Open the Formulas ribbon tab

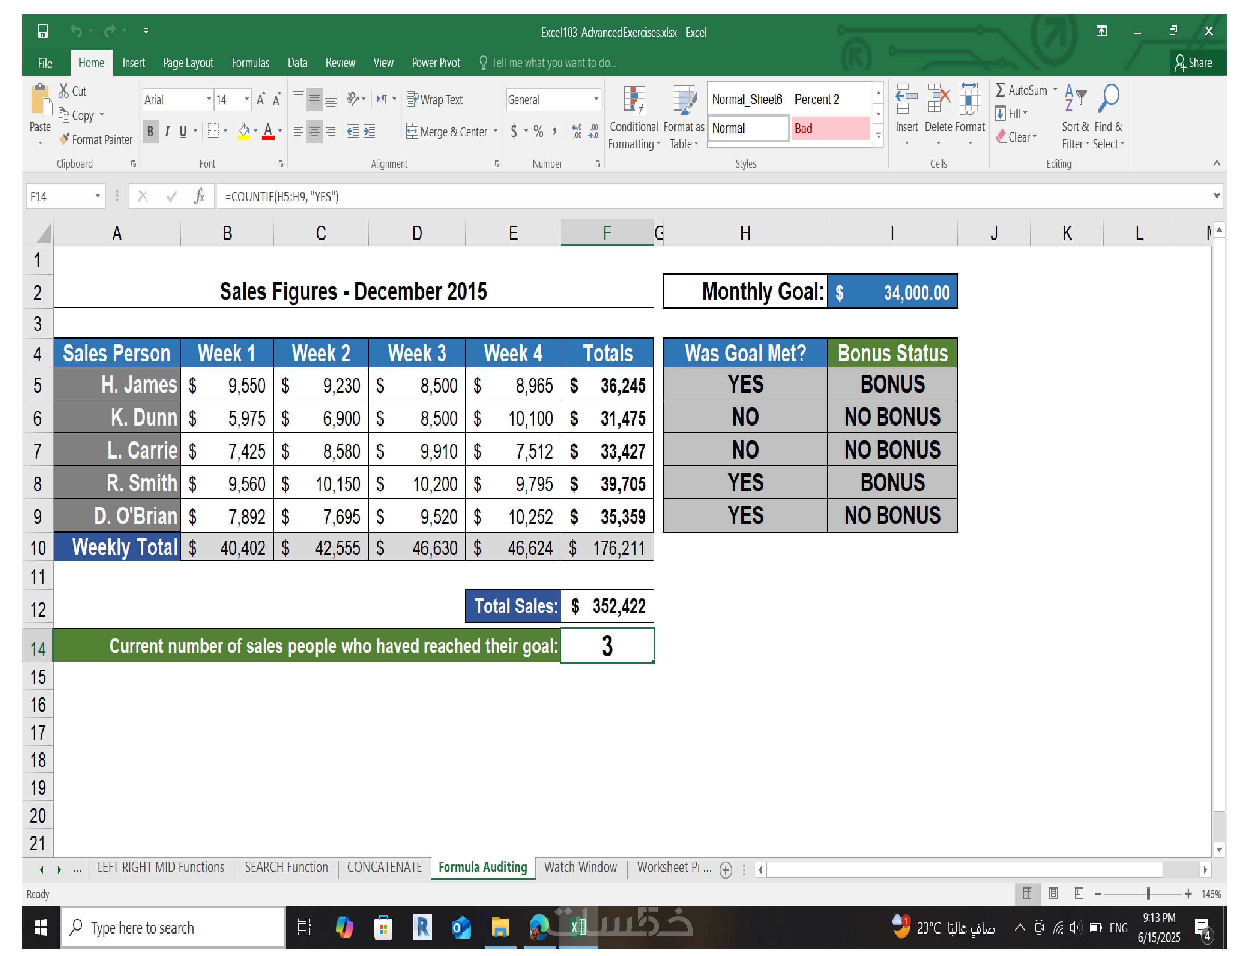coord(250,63)
